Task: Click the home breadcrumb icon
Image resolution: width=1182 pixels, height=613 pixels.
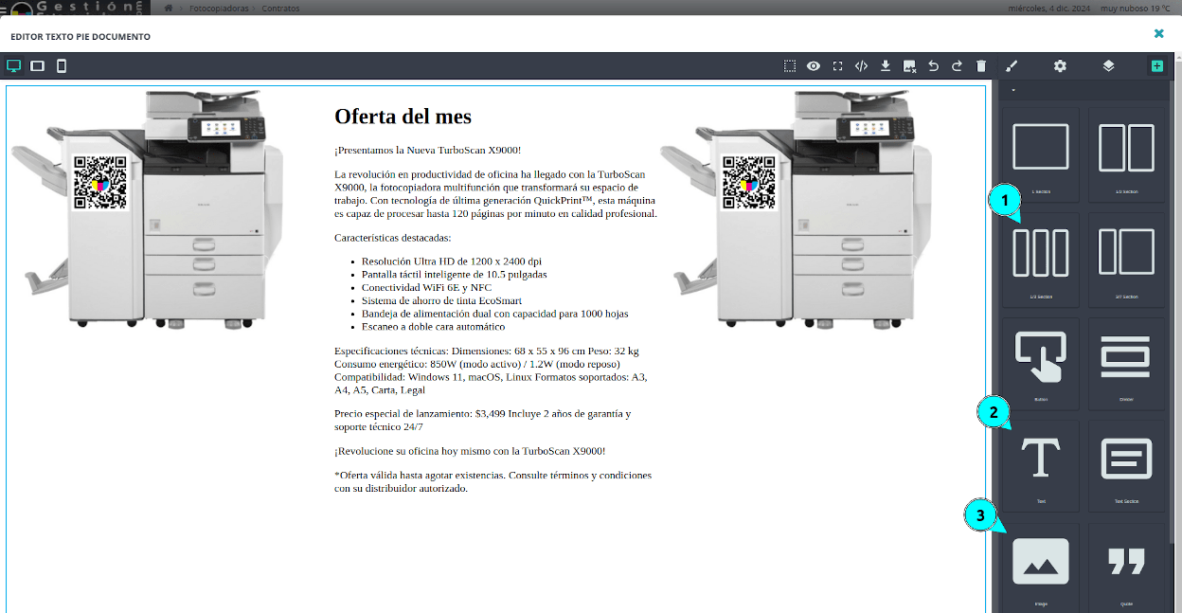Action: click(x=169, y=8)
